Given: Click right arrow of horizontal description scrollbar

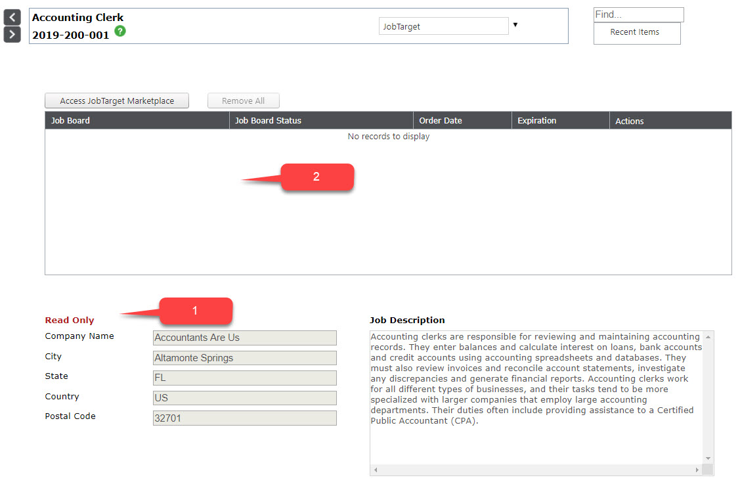Looking at the screenshot, I should coord(697,470).
